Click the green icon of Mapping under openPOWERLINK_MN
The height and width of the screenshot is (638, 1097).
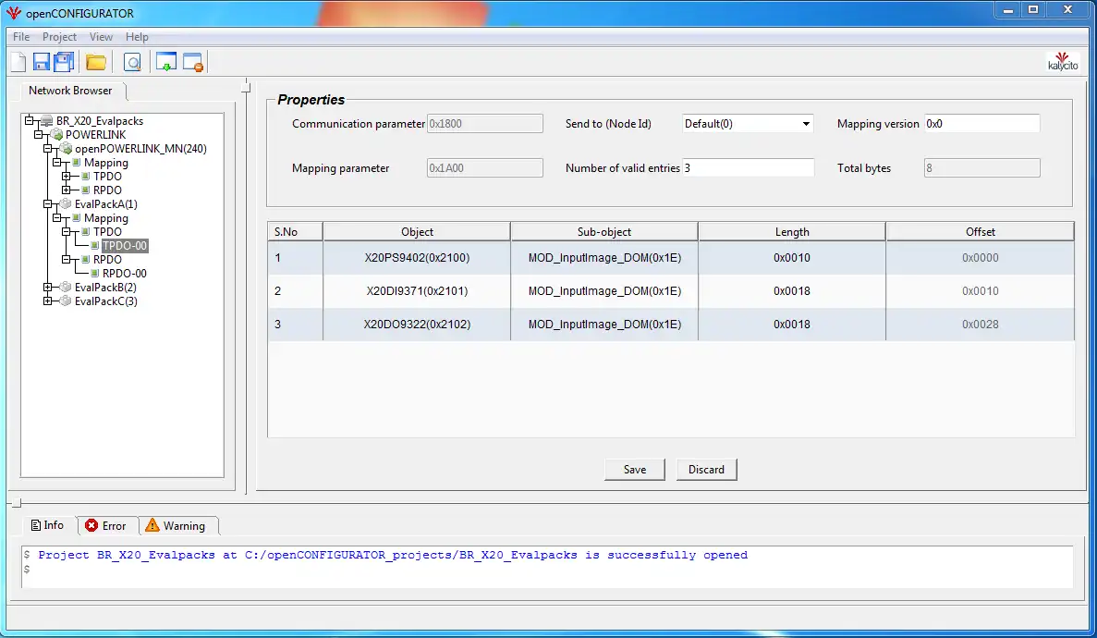click(x=77, y=163)
